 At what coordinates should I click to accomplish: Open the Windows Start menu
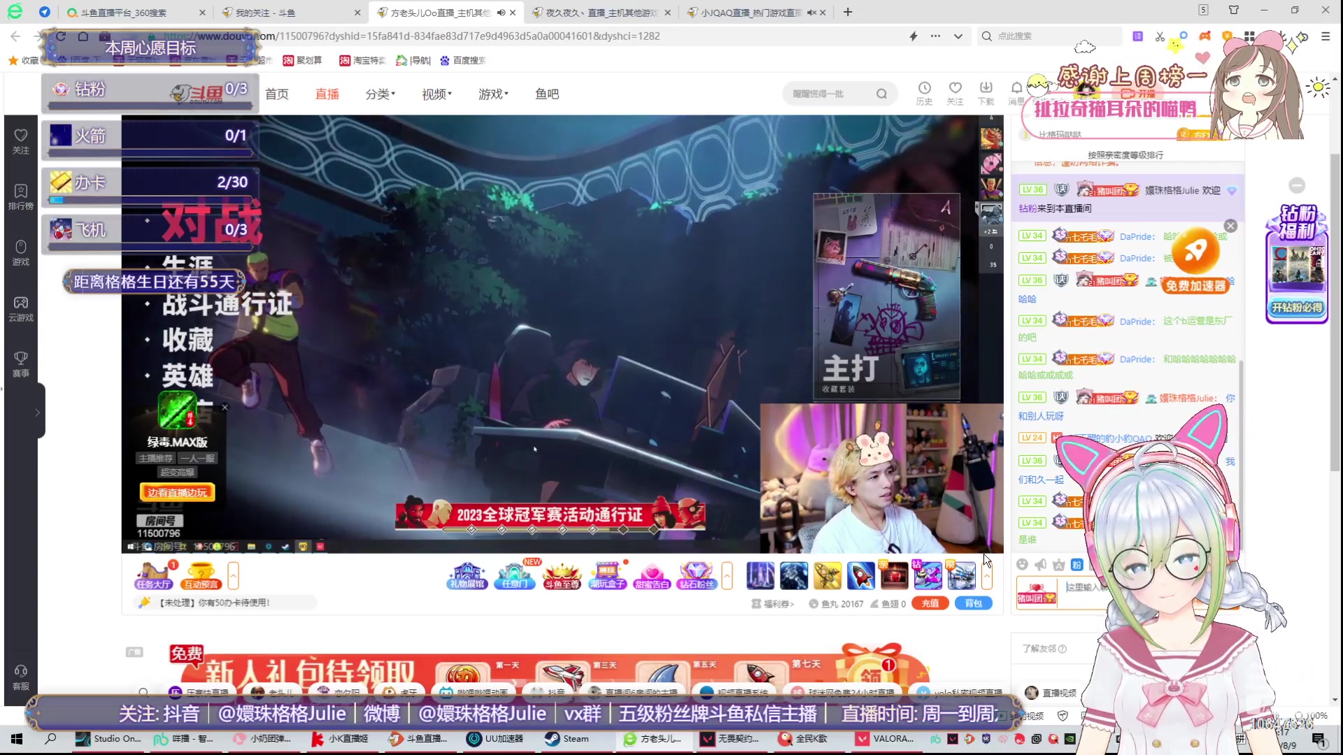coord(17,739)
